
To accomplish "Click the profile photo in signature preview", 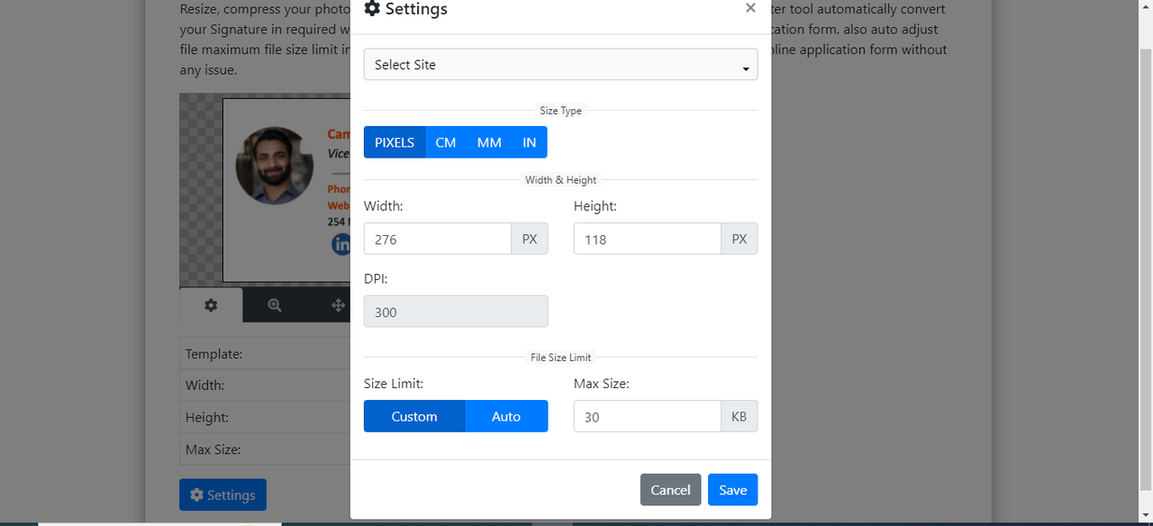I will [274, 166].
